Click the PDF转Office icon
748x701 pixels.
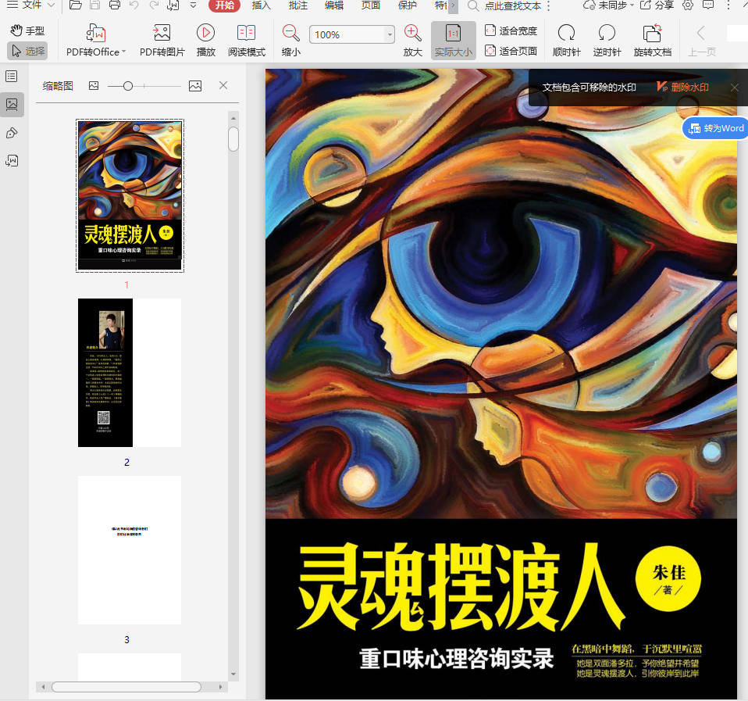96,33
